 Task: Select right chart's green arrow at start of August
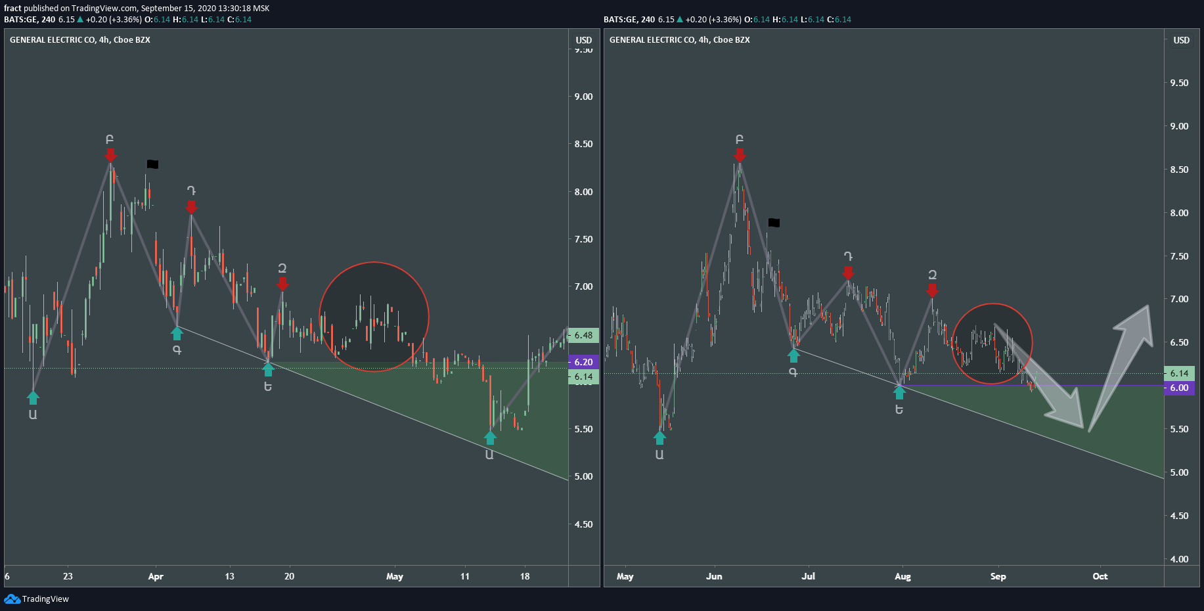tap(899, 392)
